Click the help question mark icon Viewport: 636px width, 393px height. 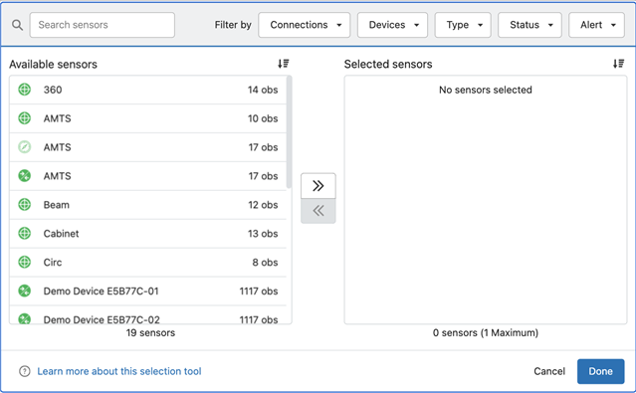25,371
